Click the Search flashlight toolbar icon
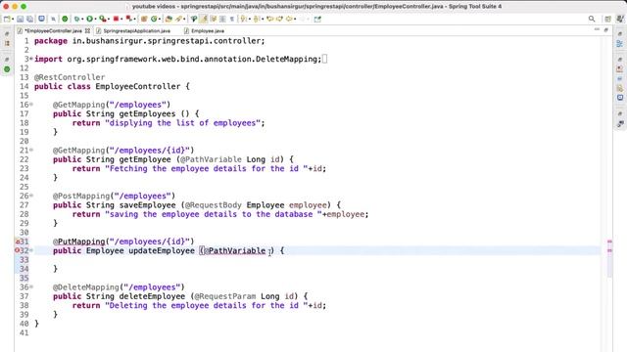This screenshot has width=627, height=352. click(178, 19)
